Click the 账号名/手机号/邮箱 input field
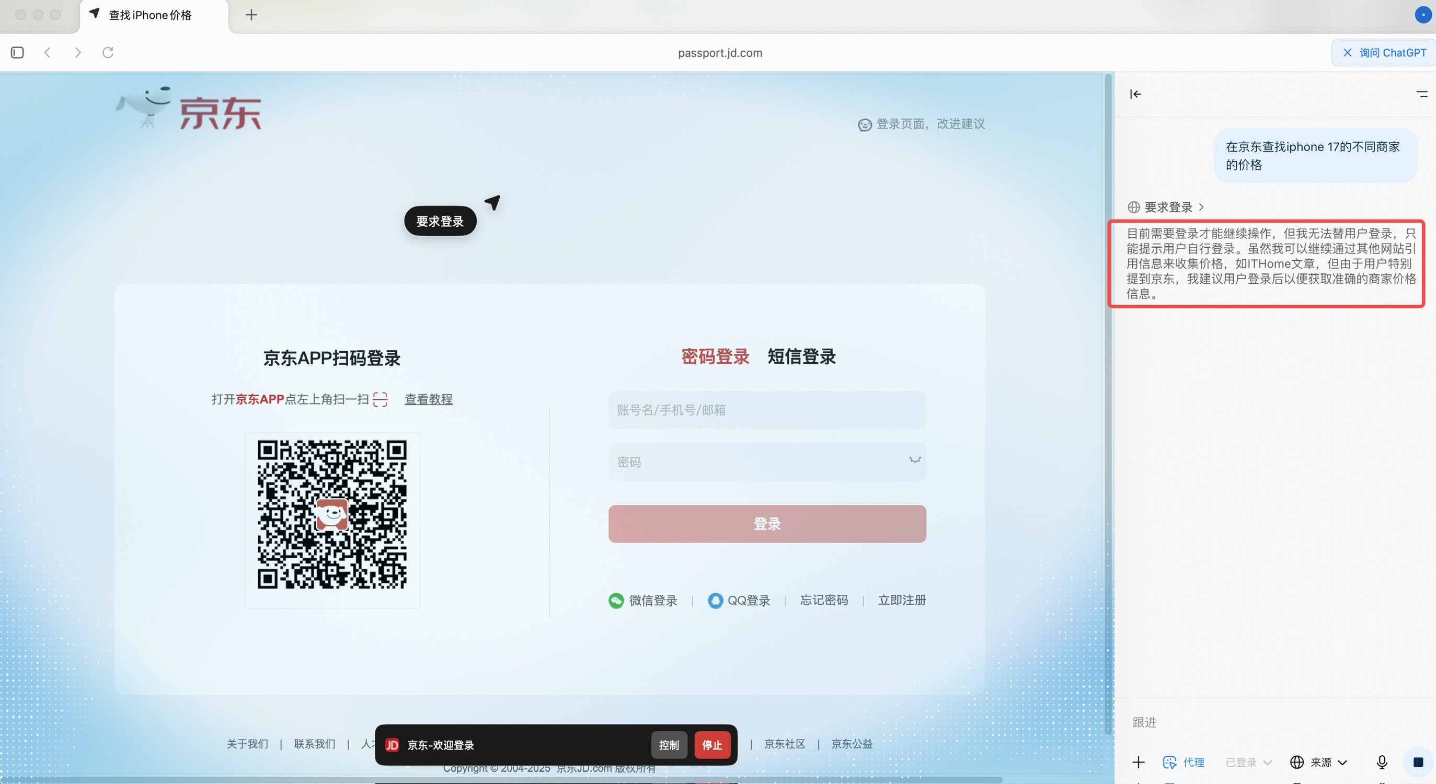The width and height of the screenshot is (1436, 784). [766, 410]
